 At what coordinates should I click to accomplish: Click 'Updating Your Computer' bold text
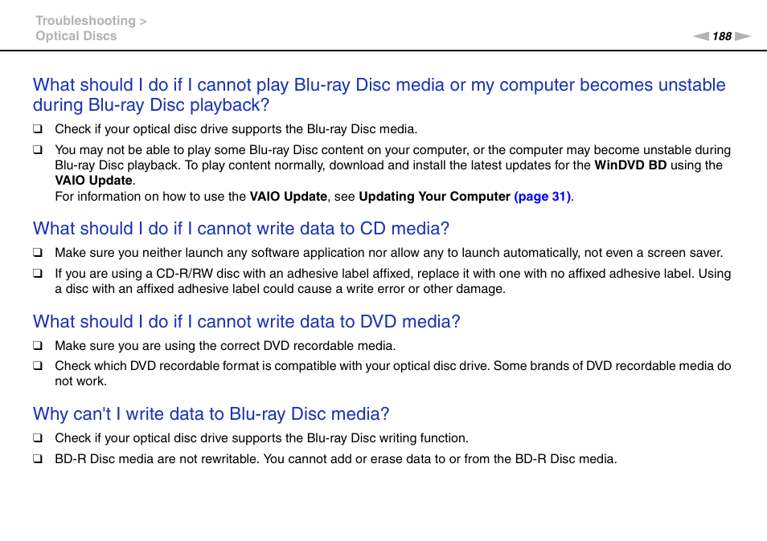(434, 197)
